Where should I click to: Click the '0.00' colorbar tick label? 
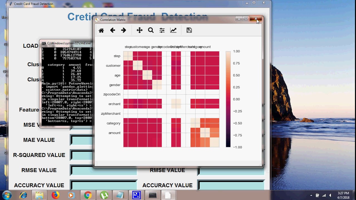click(236, 99)
